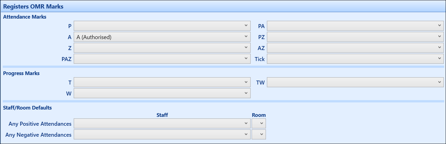Expand the PA attendance mark dropdown
This screenshot has width=446, height=144.
(355, 26)
